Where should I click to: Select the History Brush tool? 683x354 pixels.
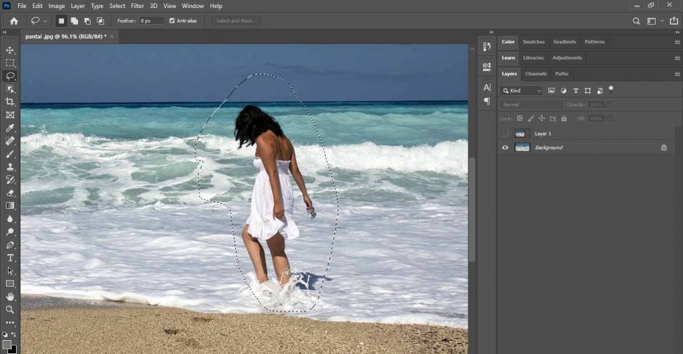click(x=10, y=180)
